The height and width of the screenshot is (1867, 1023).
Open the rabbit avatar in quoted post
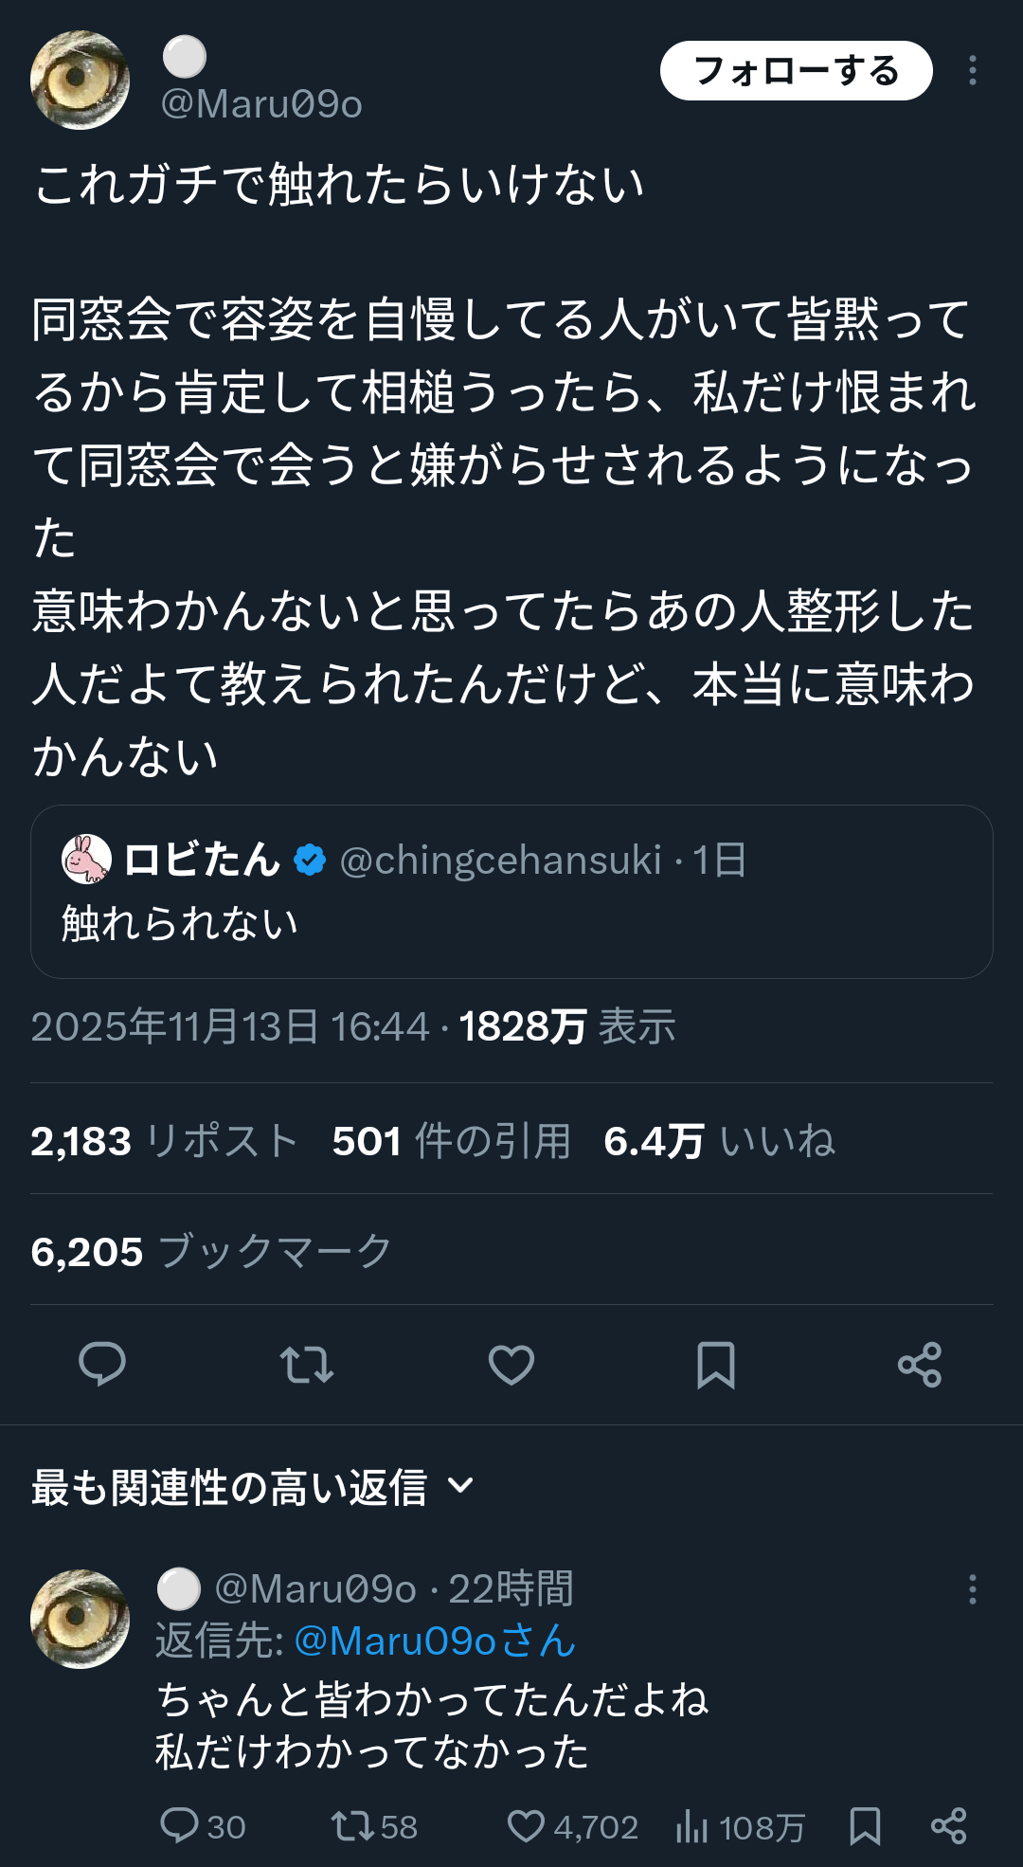[x=86, y=860]
